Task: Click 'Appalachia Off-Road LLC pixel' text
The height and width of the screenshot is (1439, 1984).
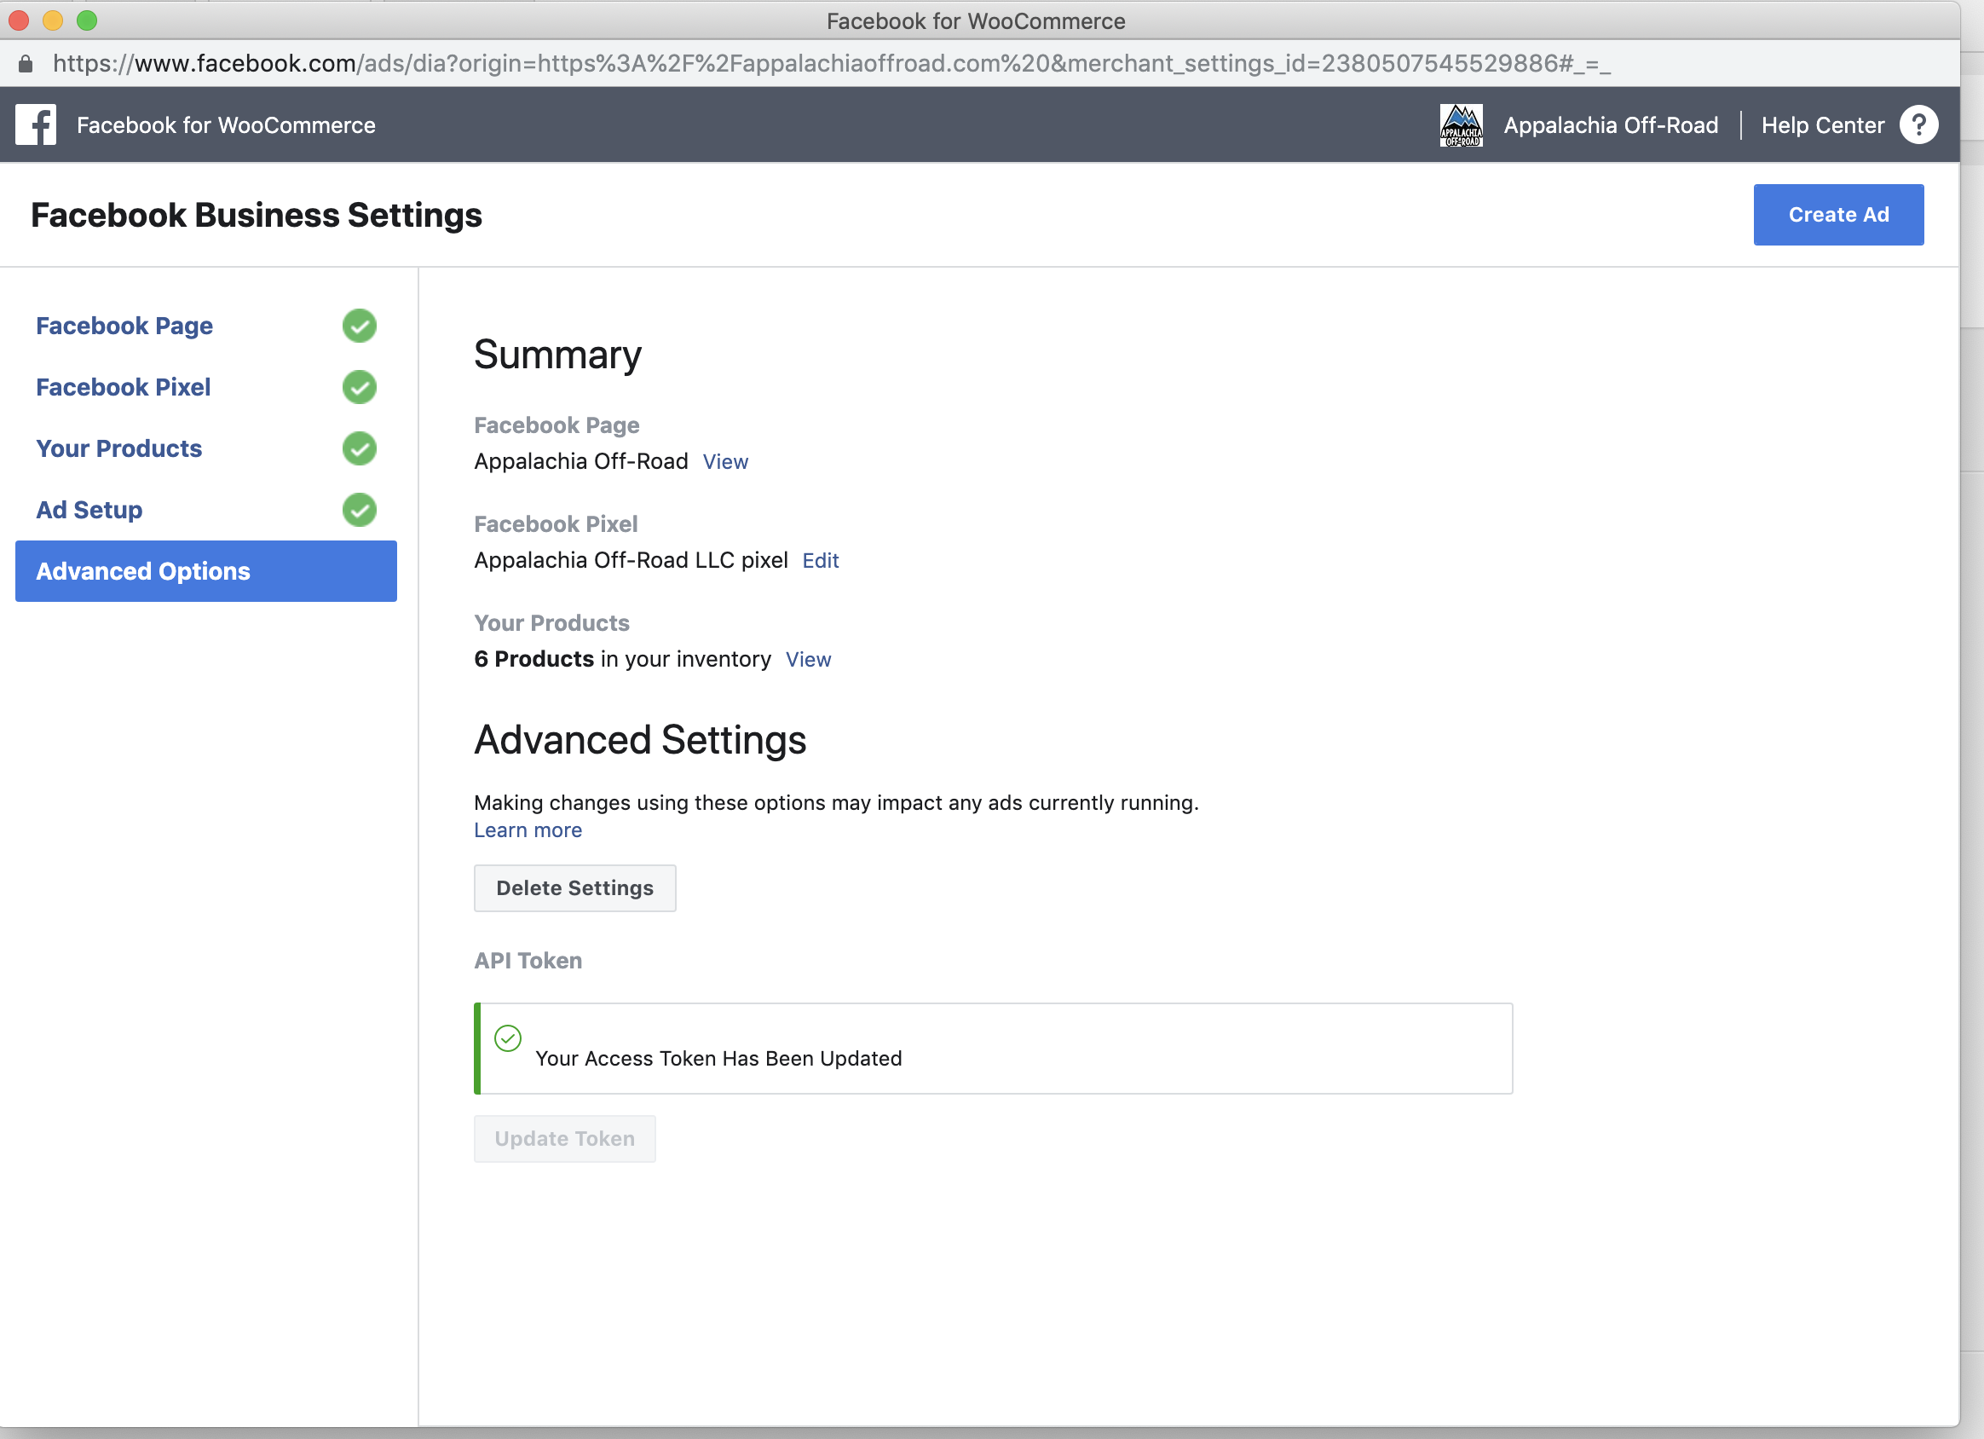Action: [x=631, y=560]
